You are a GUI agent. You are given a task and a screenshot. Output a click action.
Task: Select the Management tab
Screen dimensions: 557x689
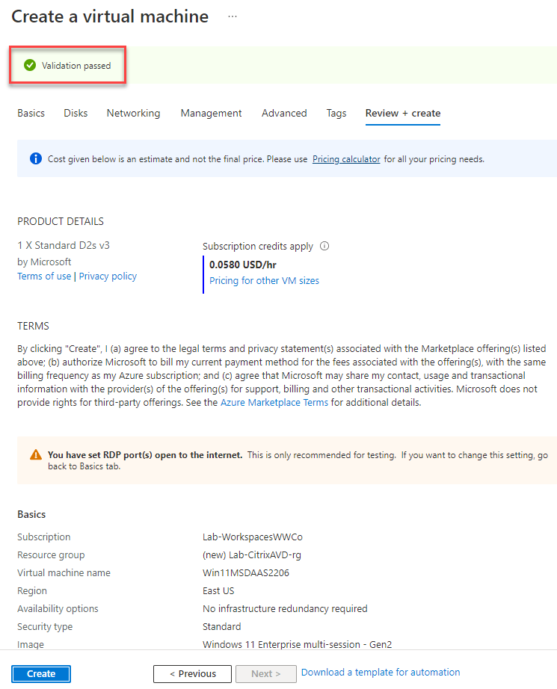tap(211, 113)
